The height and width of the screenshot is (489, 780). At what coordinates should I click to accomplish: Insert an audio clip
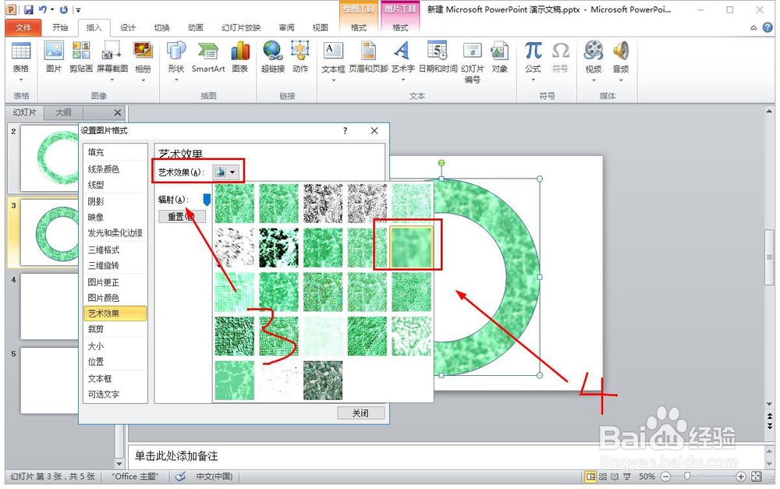622,58
